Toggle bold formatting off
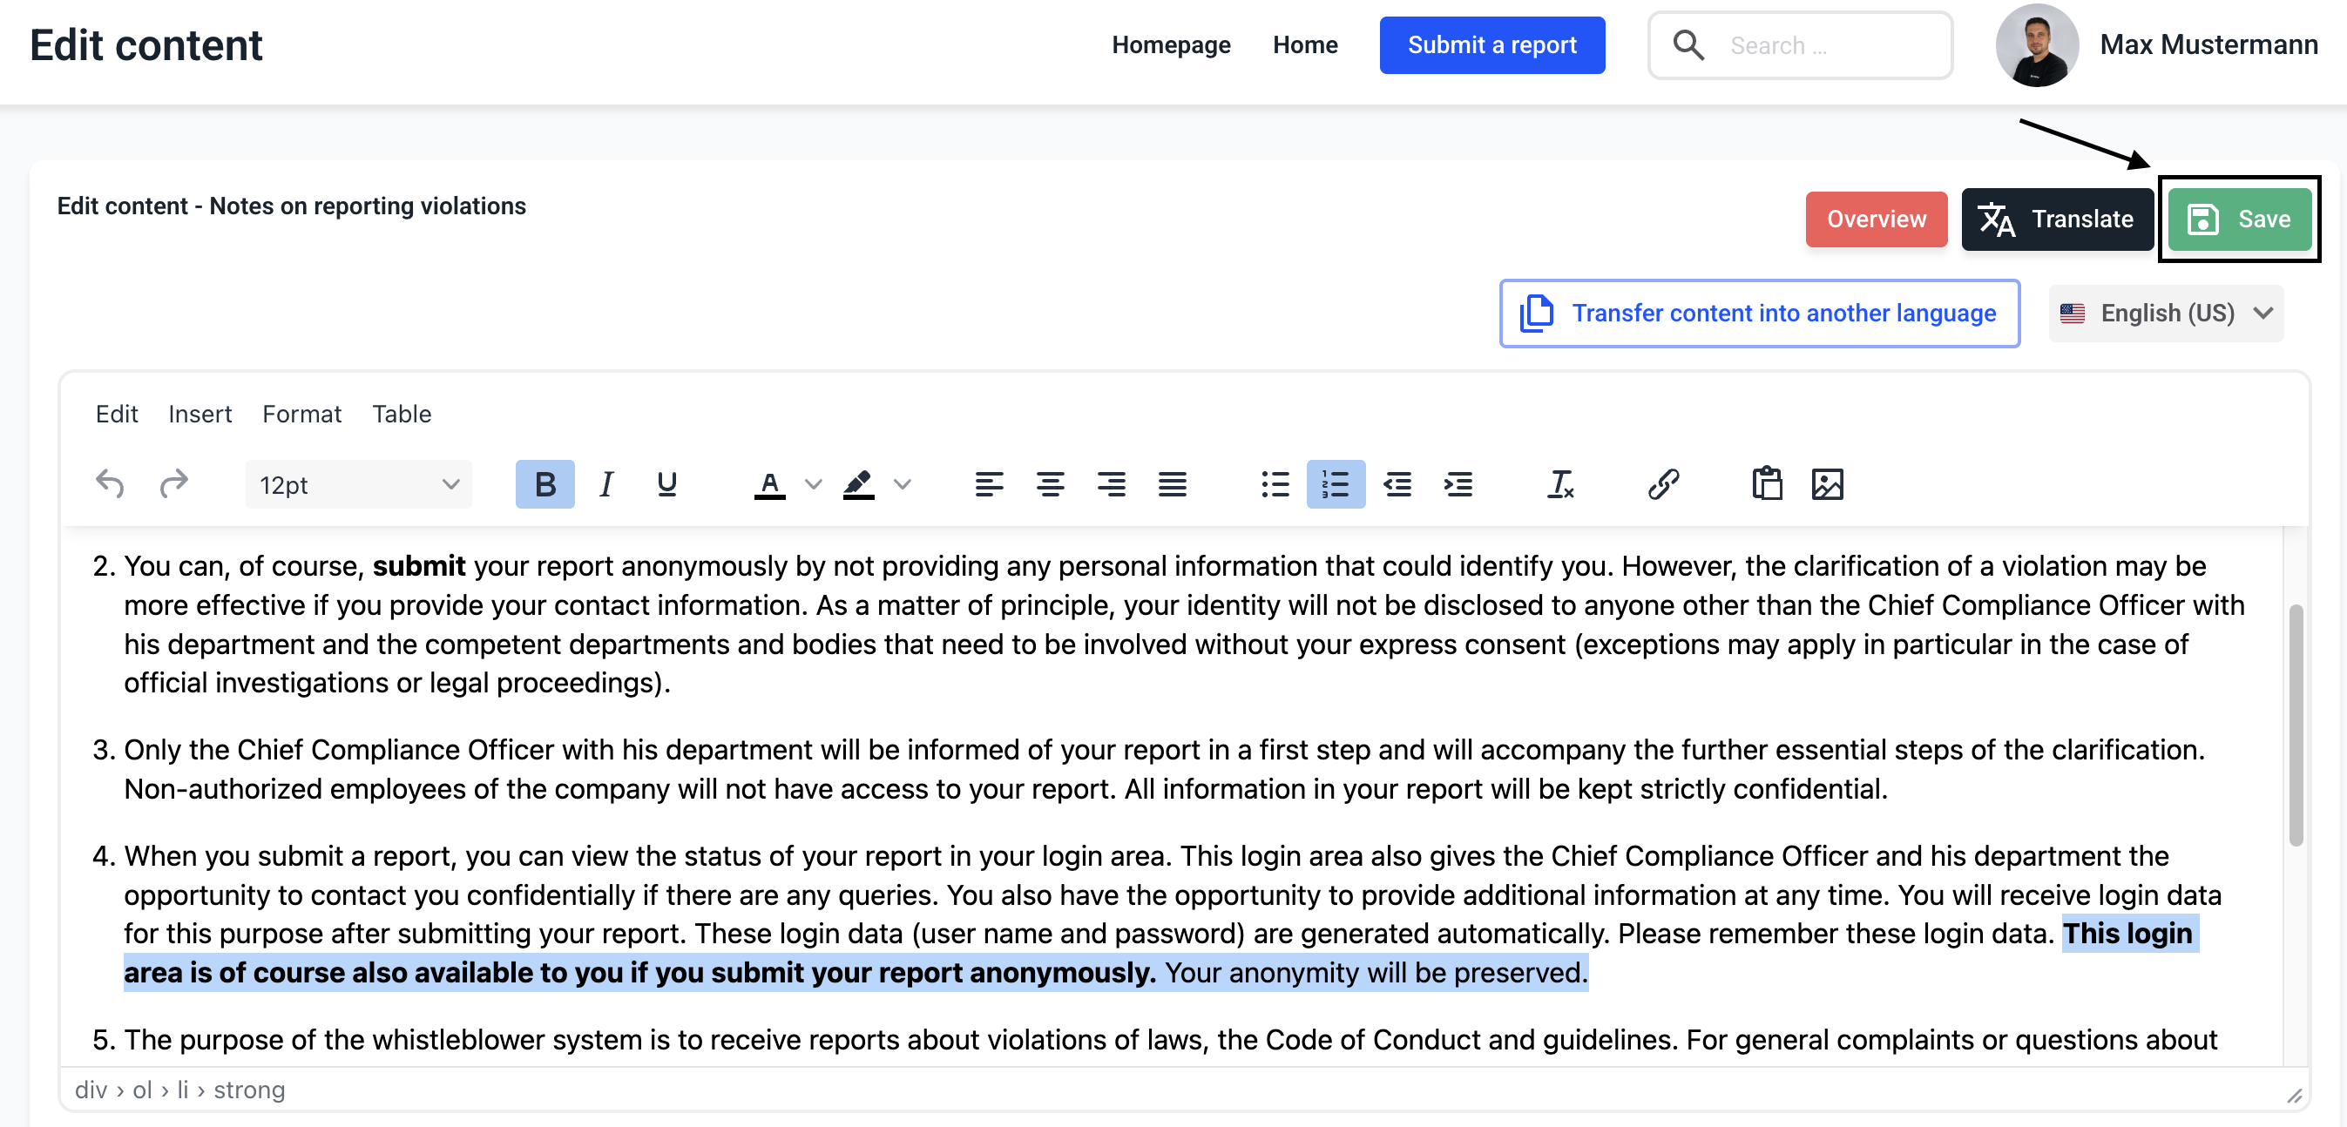Viewport: 2347px width, 1127px height. [544, 483]
